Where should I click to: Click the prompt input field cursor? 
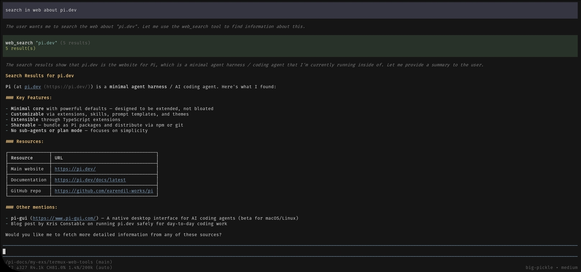[4, 251]
